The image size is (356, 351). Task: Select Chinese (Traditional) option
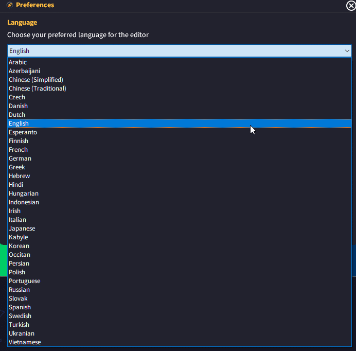pyautogui.click(x=180, y=89)
